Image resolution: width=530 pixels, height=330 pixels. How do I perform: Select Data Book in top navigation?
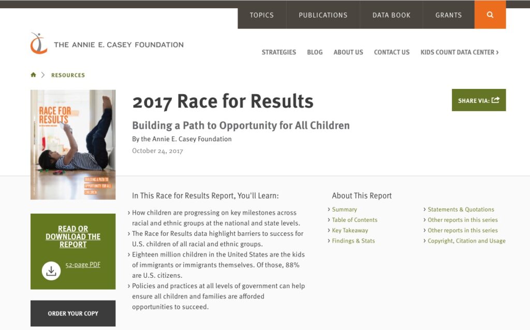391,15
